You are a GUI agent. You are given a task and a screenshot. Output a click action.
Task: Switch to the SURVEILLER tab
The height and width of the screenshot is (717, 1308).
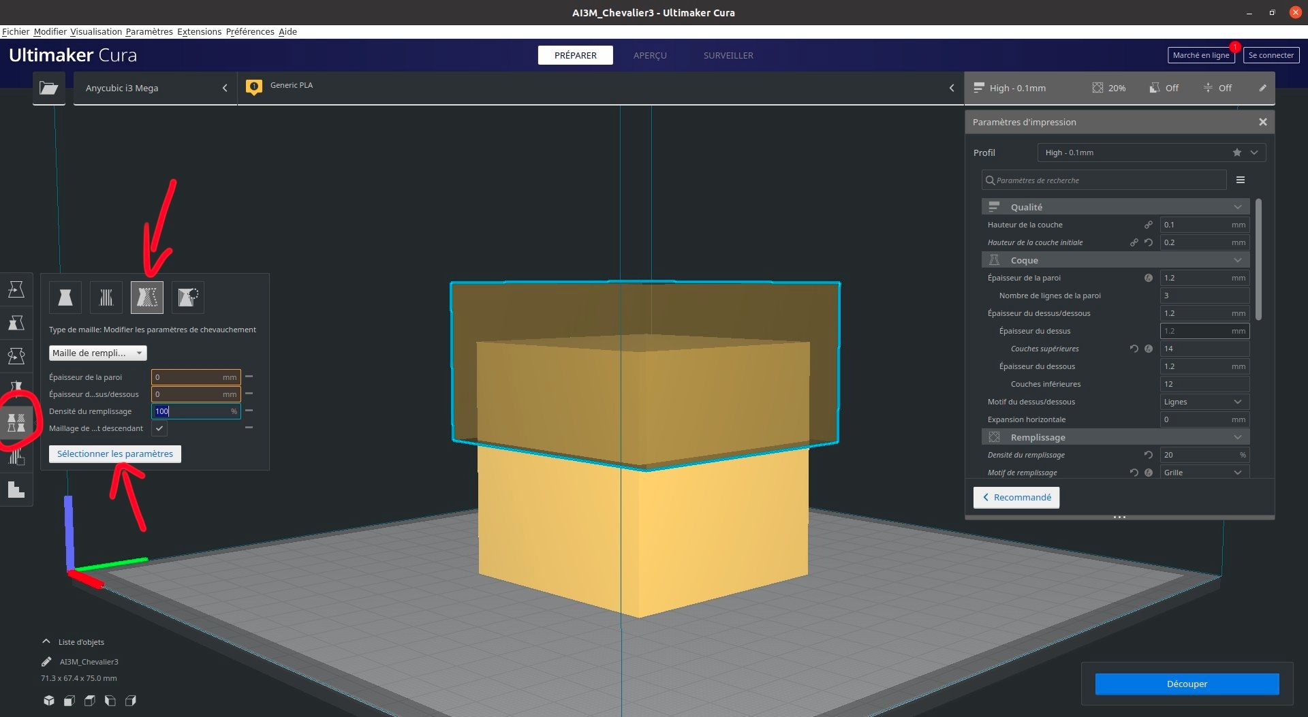click(x=728, y=55)
